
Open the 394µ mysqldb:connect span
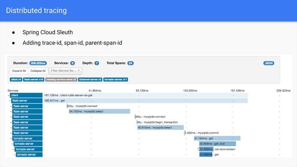[150, 117]
